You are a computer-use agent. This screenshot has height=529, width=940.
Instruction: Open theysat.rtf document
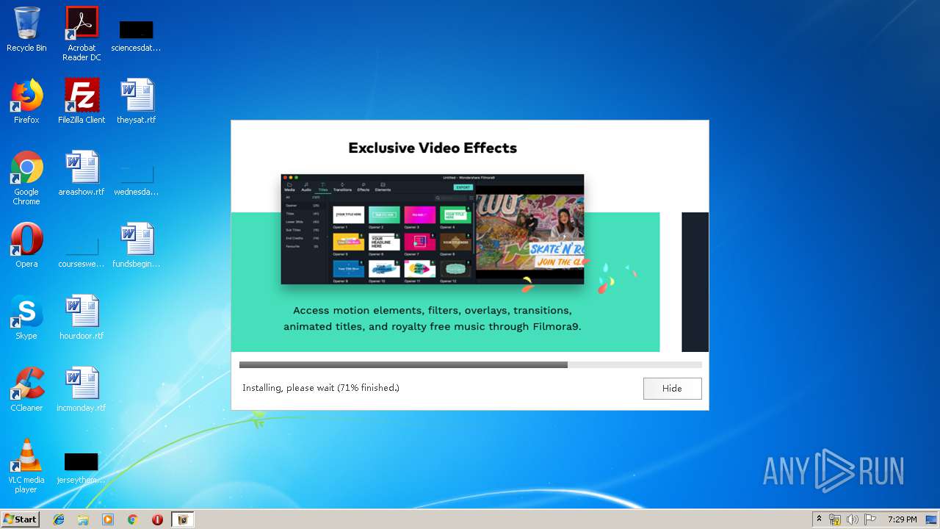click(137, 101)
